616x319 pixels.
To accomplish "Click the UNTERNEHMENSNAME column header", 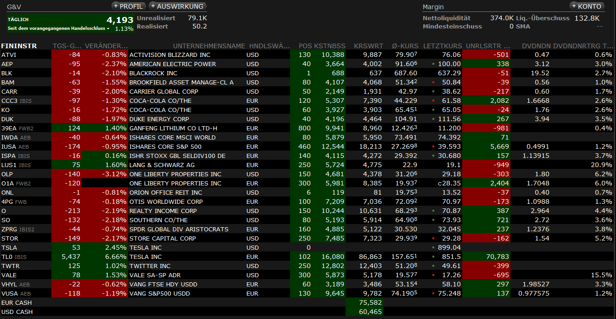I will (x=209, y=46).
